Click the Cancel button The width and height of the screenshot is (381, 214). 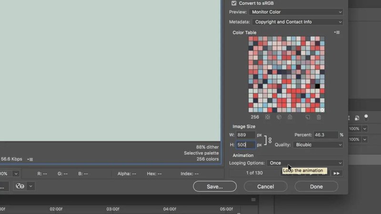(266, 186)
